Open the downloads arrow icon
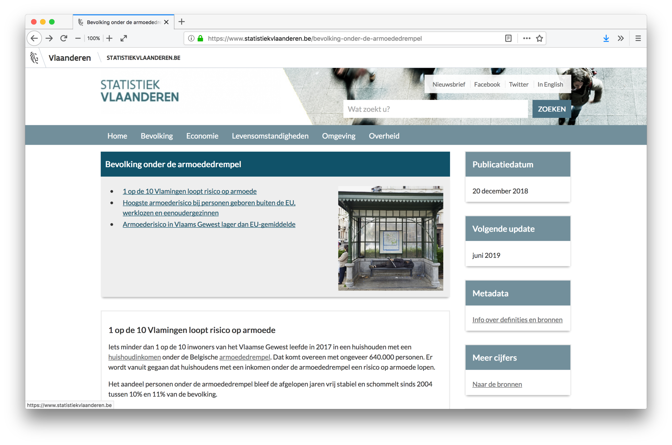Image resolution: width=672 pixels, height=445 pixels. click(x=606, y=38)
